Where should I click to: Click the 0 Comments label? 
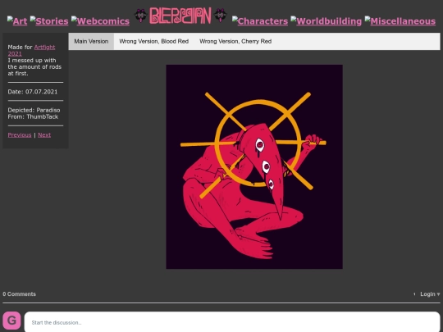coord(19,294)
